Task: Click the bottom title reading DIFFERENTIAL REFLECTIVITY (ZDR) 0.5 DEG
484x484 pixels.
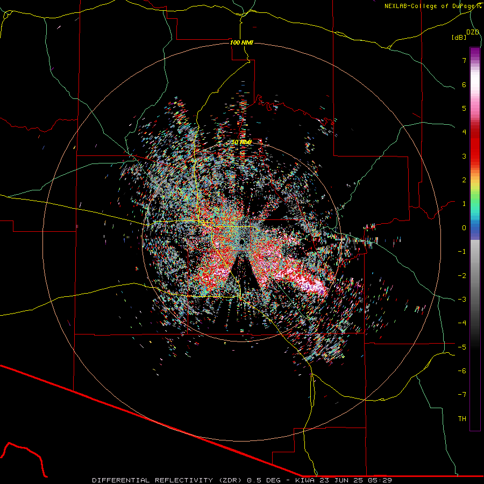Action: (186, 480)
